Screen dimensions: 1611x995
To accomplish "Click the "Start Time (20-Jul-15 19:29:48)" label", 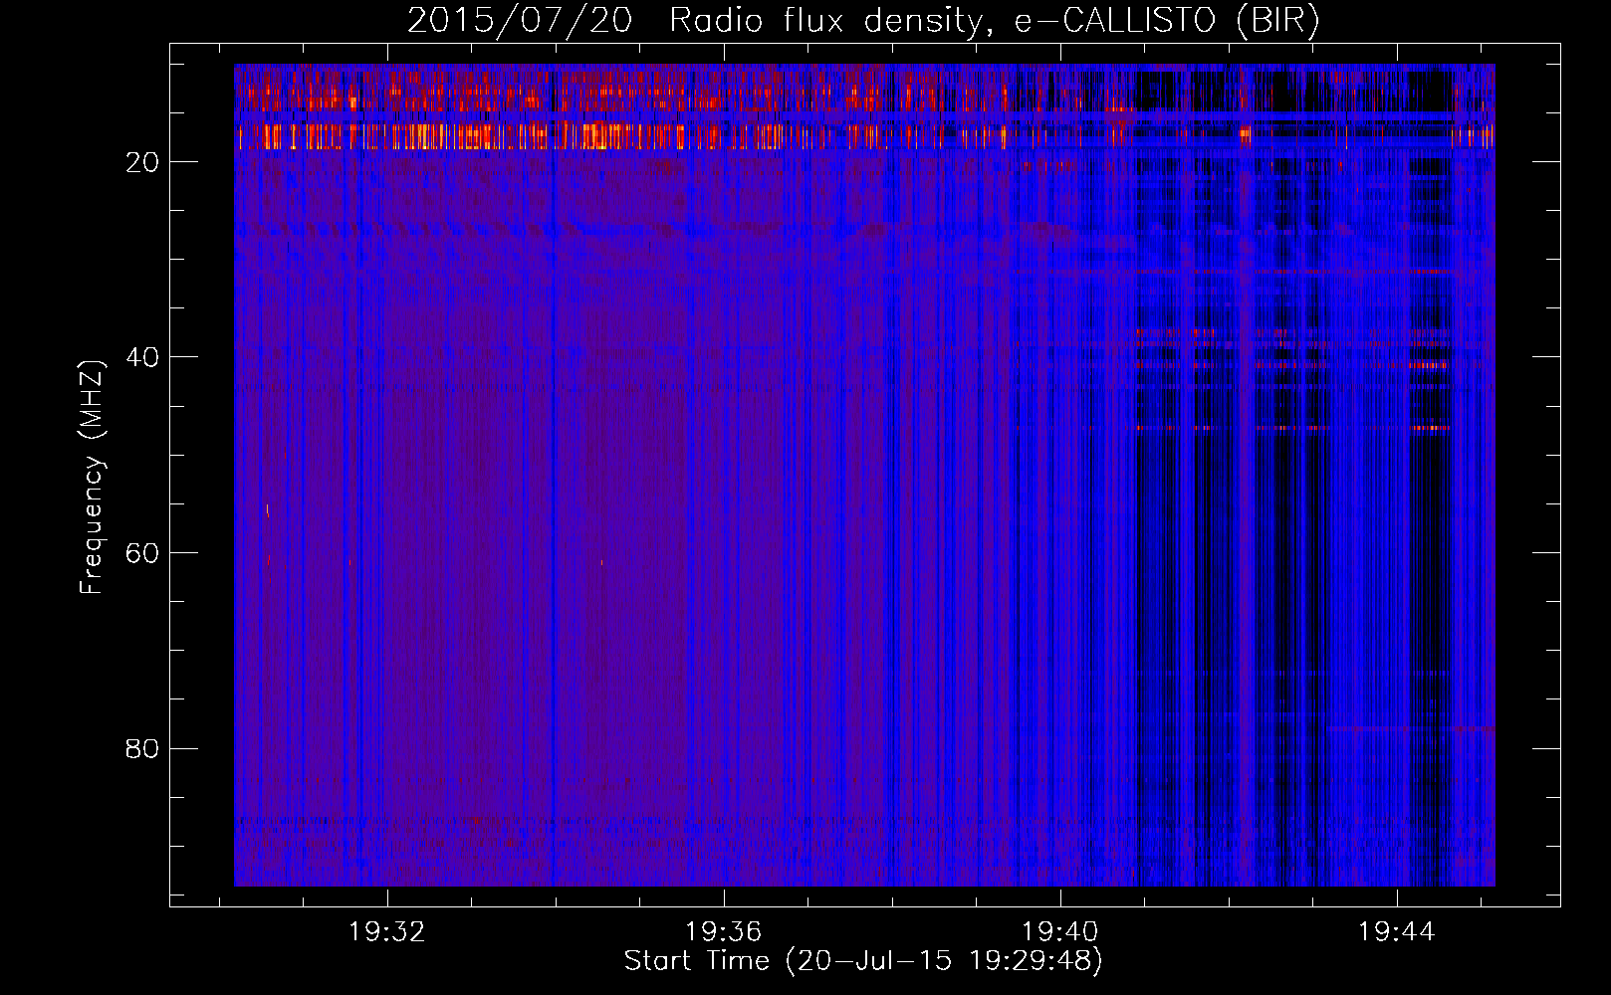I will point(863,961).
